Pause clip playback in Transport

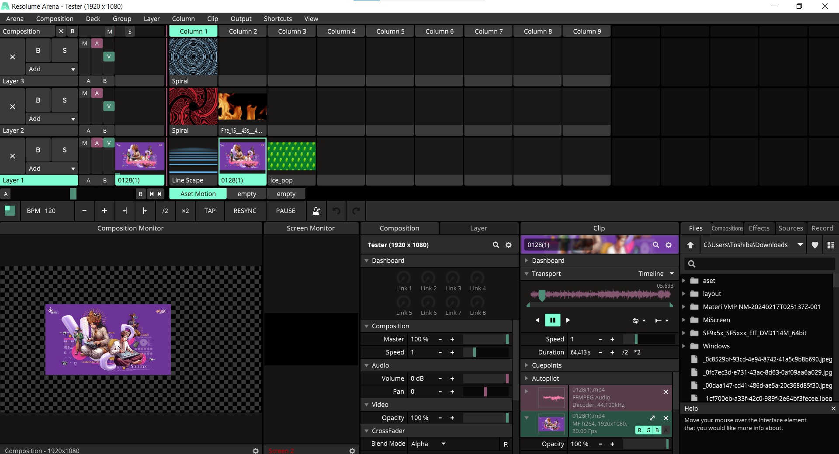tap(552, 320)
